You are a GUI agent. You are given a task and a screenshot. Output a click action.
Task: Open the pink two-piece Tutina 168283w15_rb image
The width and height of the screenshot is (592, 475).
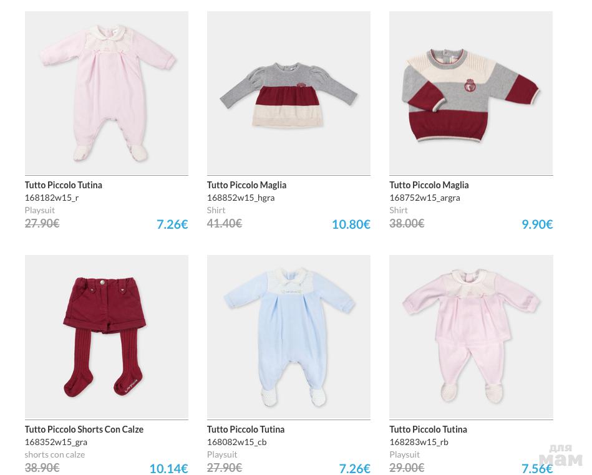470,337
